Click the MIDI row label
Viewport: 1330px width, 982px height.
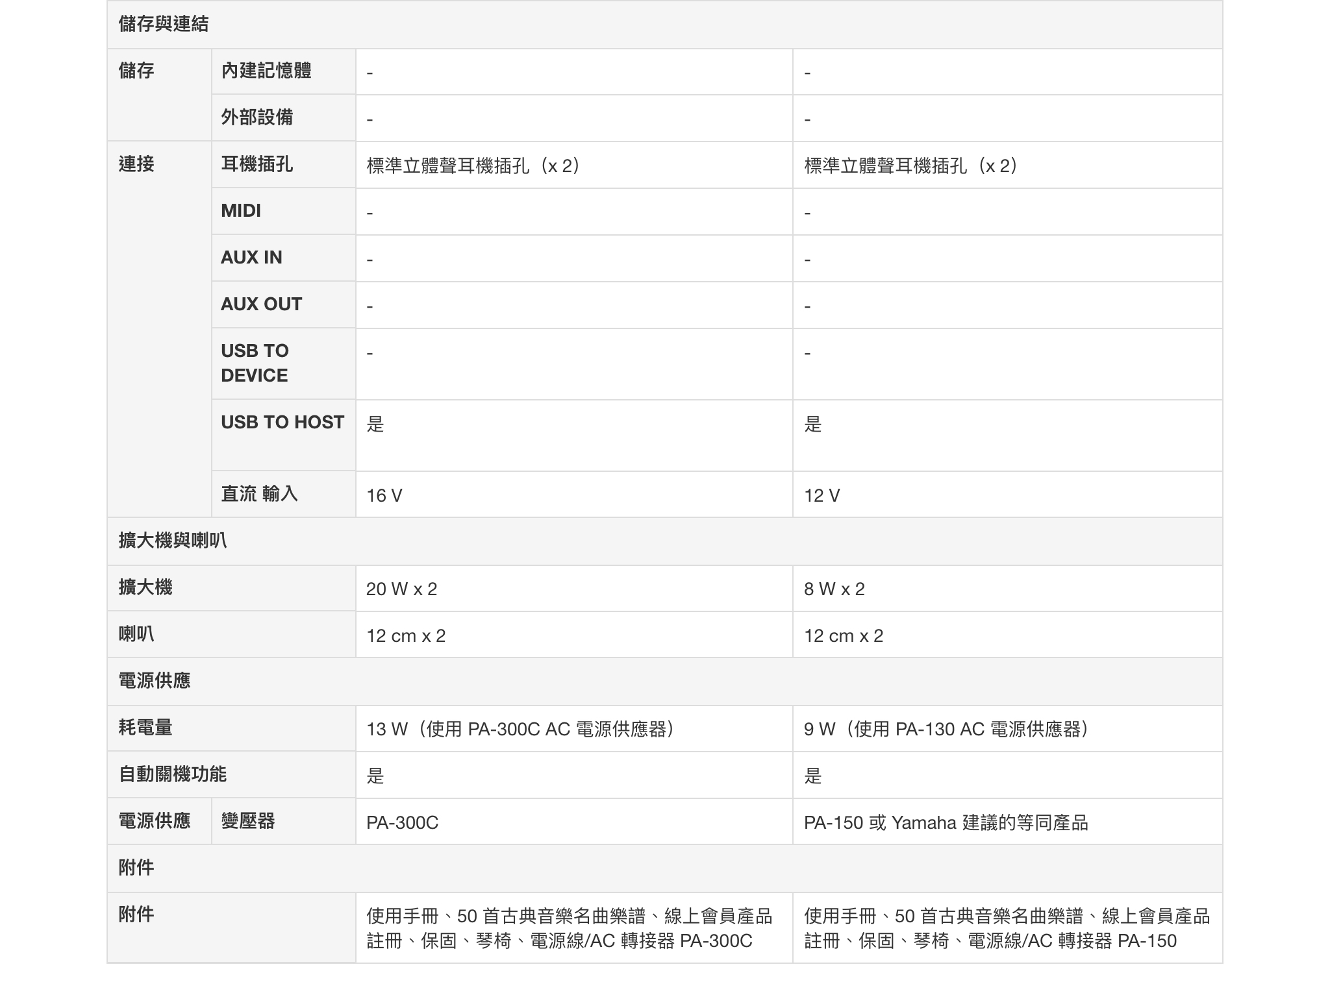[241, 211]
